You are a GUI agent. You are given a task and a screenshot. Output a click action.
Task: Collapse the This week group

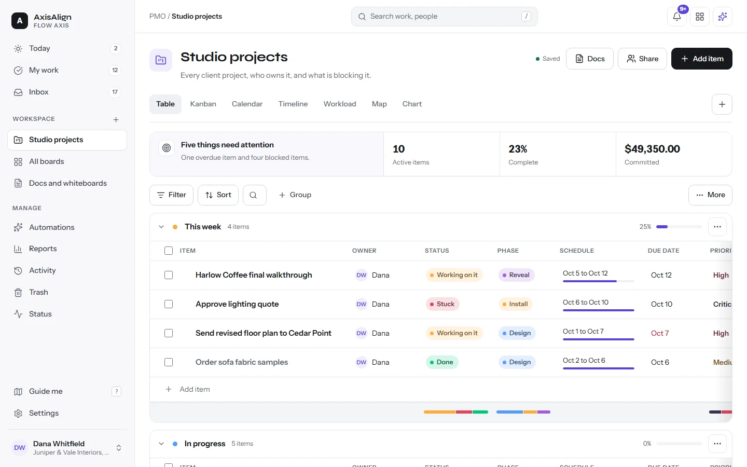pyautogui.click(x=161, y=227)
